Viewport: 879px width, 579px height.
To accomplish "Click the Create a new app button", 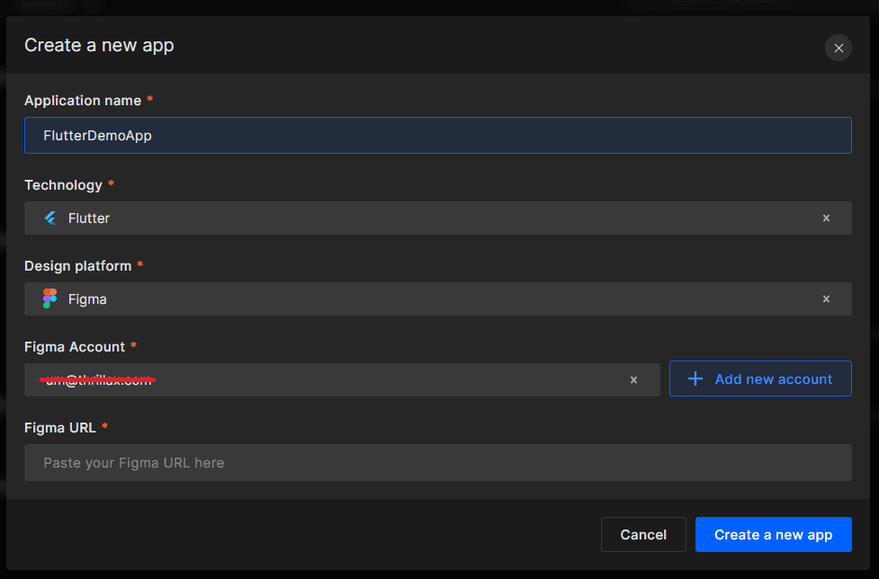I will pos(773,534).
